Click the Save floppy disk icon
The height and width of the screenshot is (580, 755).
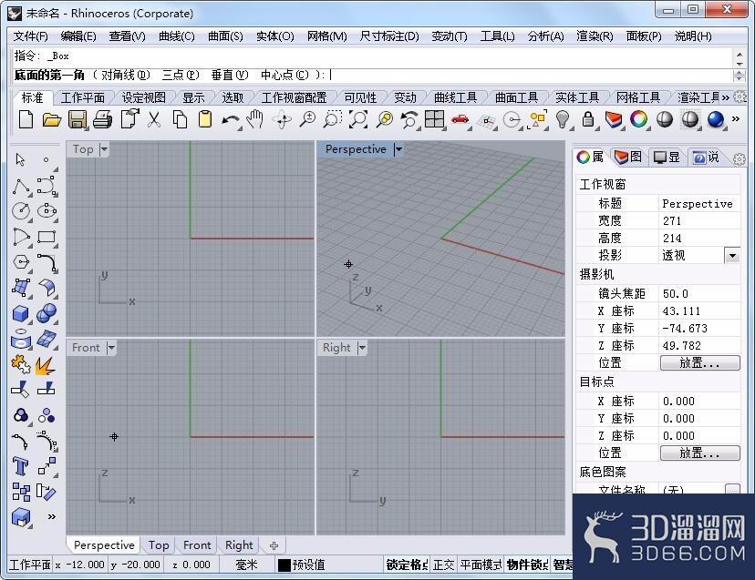point(77,119)
